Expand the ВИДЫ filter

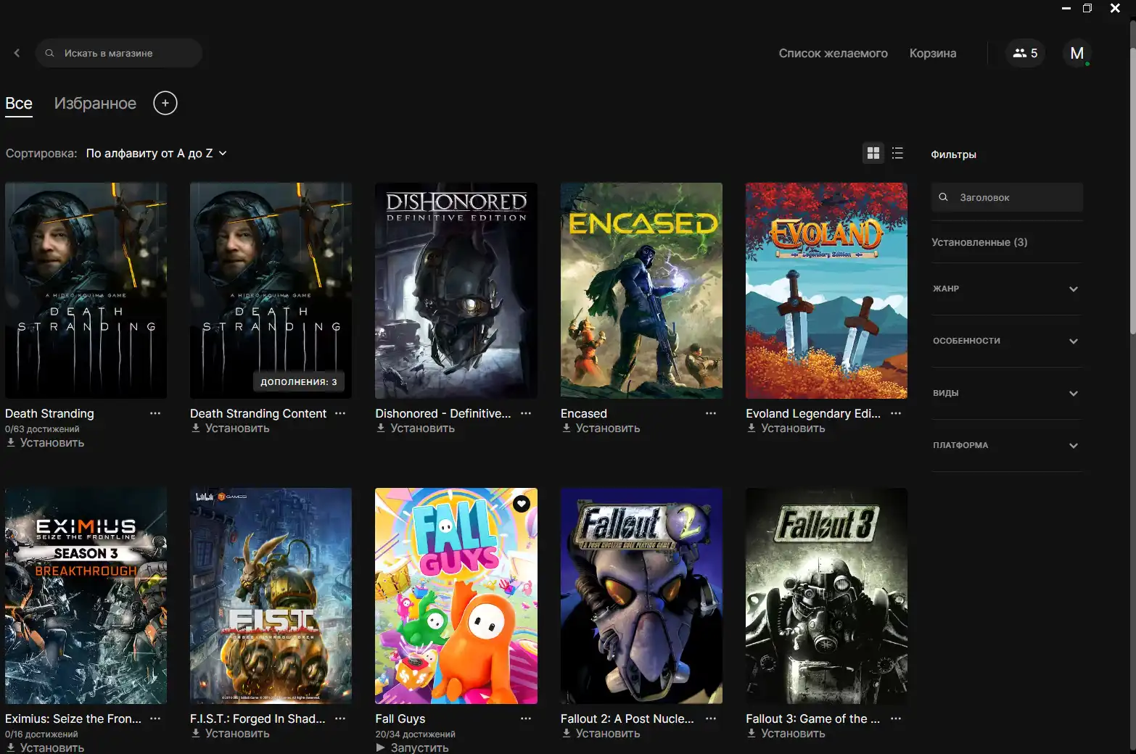click(x=1006, y=393)
